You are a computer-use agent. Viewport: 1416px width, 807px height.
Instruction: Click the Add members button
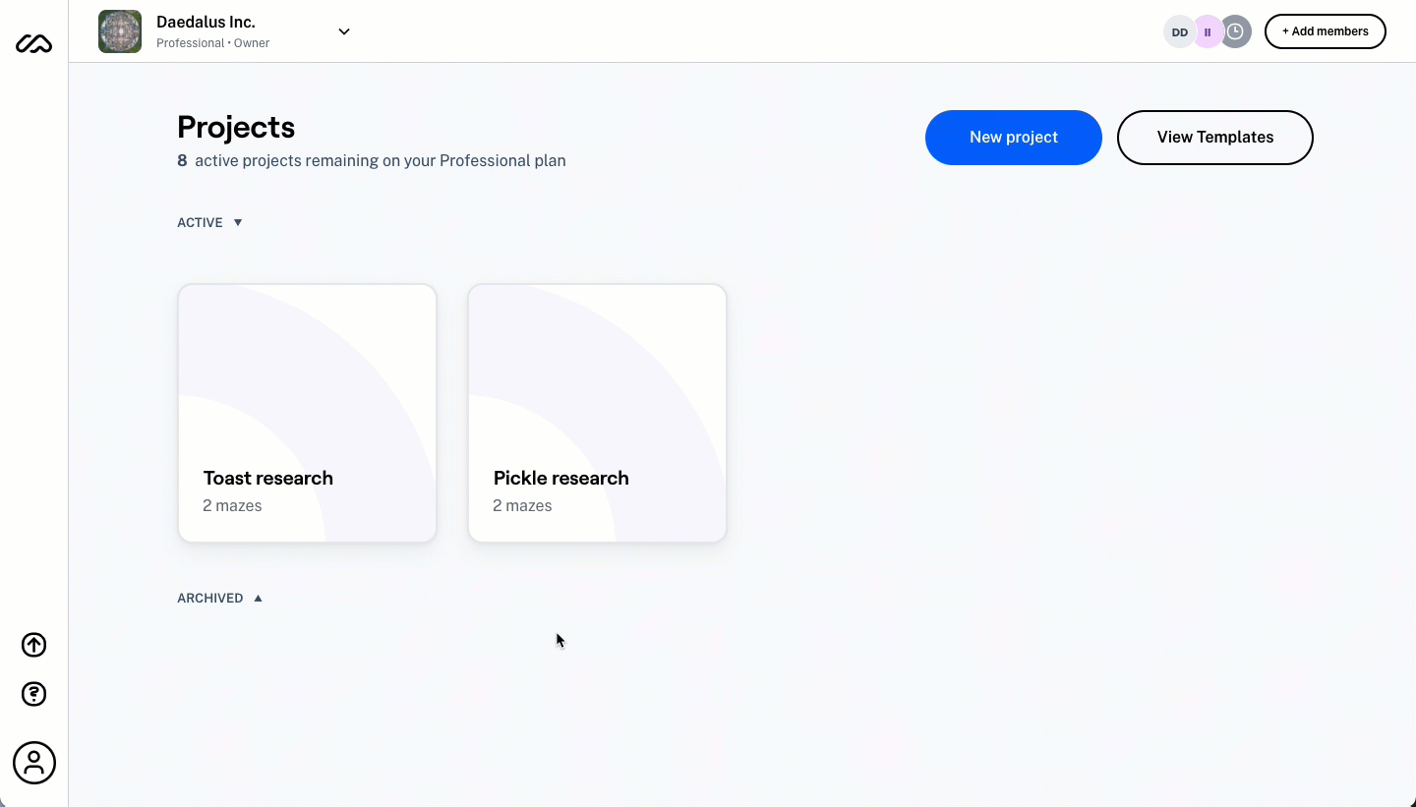click(x=1326, y=31)
